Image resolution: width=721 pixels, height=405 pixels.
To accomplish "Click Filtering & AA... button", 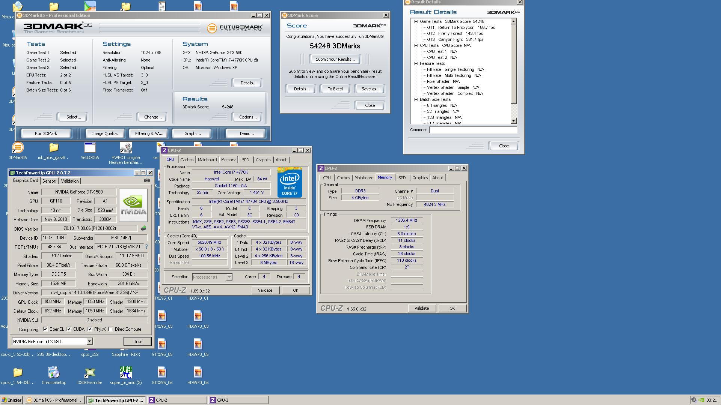I will (x=149, y=133).
